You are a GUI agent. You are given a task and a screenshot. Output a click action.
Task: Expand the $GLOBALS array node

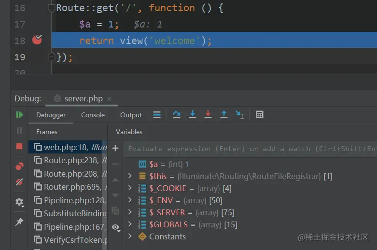pyautogui.click(x=130, y=224)
